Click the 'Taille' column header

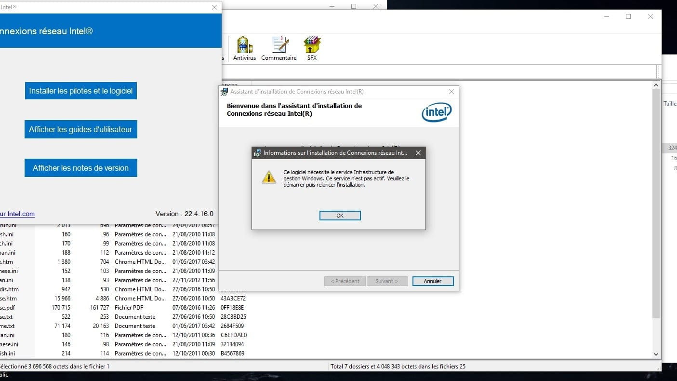(670, 104)
